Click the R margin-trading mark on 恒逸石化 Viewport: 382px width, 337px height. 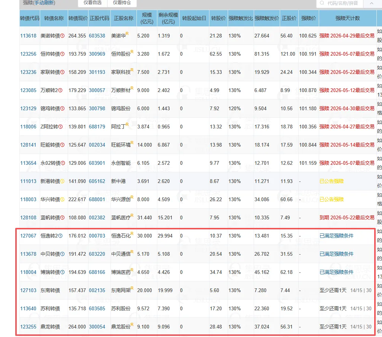(x=132, y=233)
